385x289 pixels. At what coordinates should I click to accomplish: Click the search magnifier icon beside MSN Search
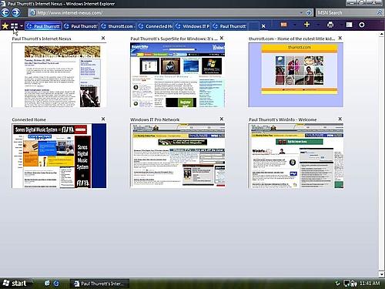380,12
